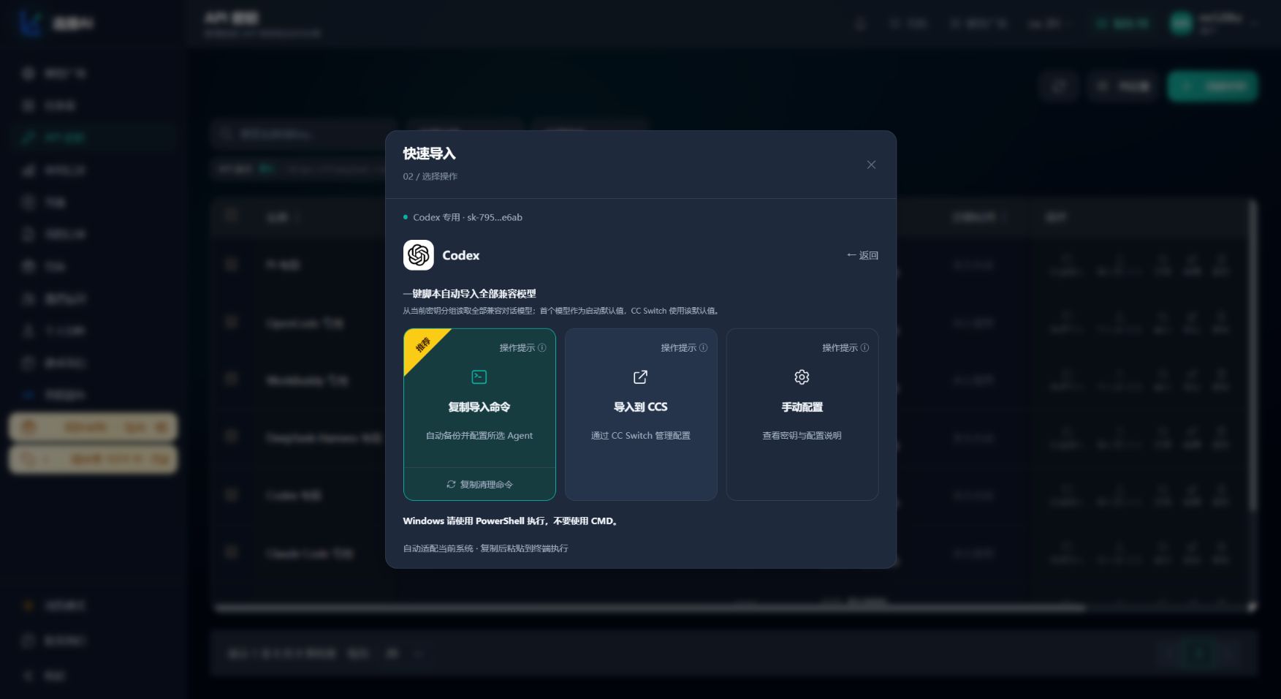This screenshot has width=1281, height=699.
Task: Click the heading "一键脚本自动导入全部兼容模型"
Action: coord(470,294)
